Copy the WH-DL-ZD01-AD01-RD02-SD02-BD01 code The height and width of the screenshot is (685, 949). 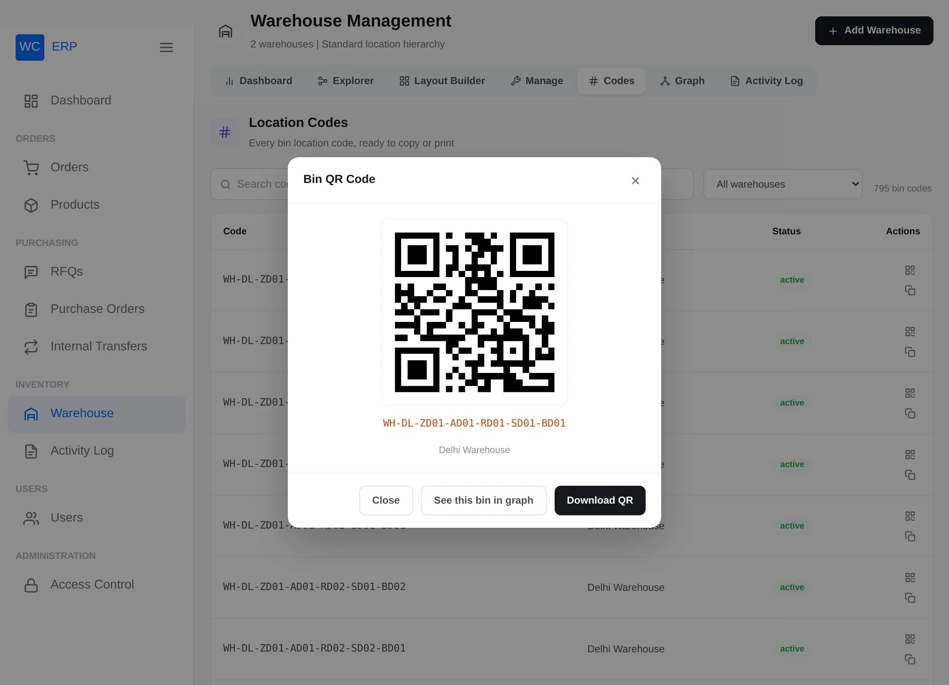910,660
